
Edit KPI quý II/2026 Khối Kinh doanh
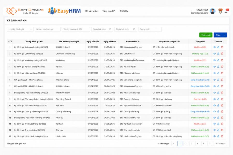pos(218,86)
